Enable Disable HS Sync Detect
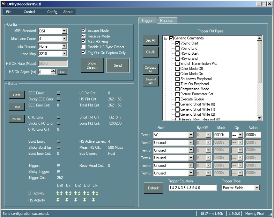 (83, 47)
